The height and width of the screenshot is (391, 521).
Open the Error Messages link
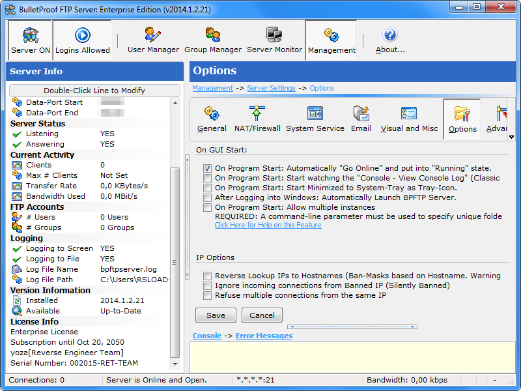[x=264, y=336]
